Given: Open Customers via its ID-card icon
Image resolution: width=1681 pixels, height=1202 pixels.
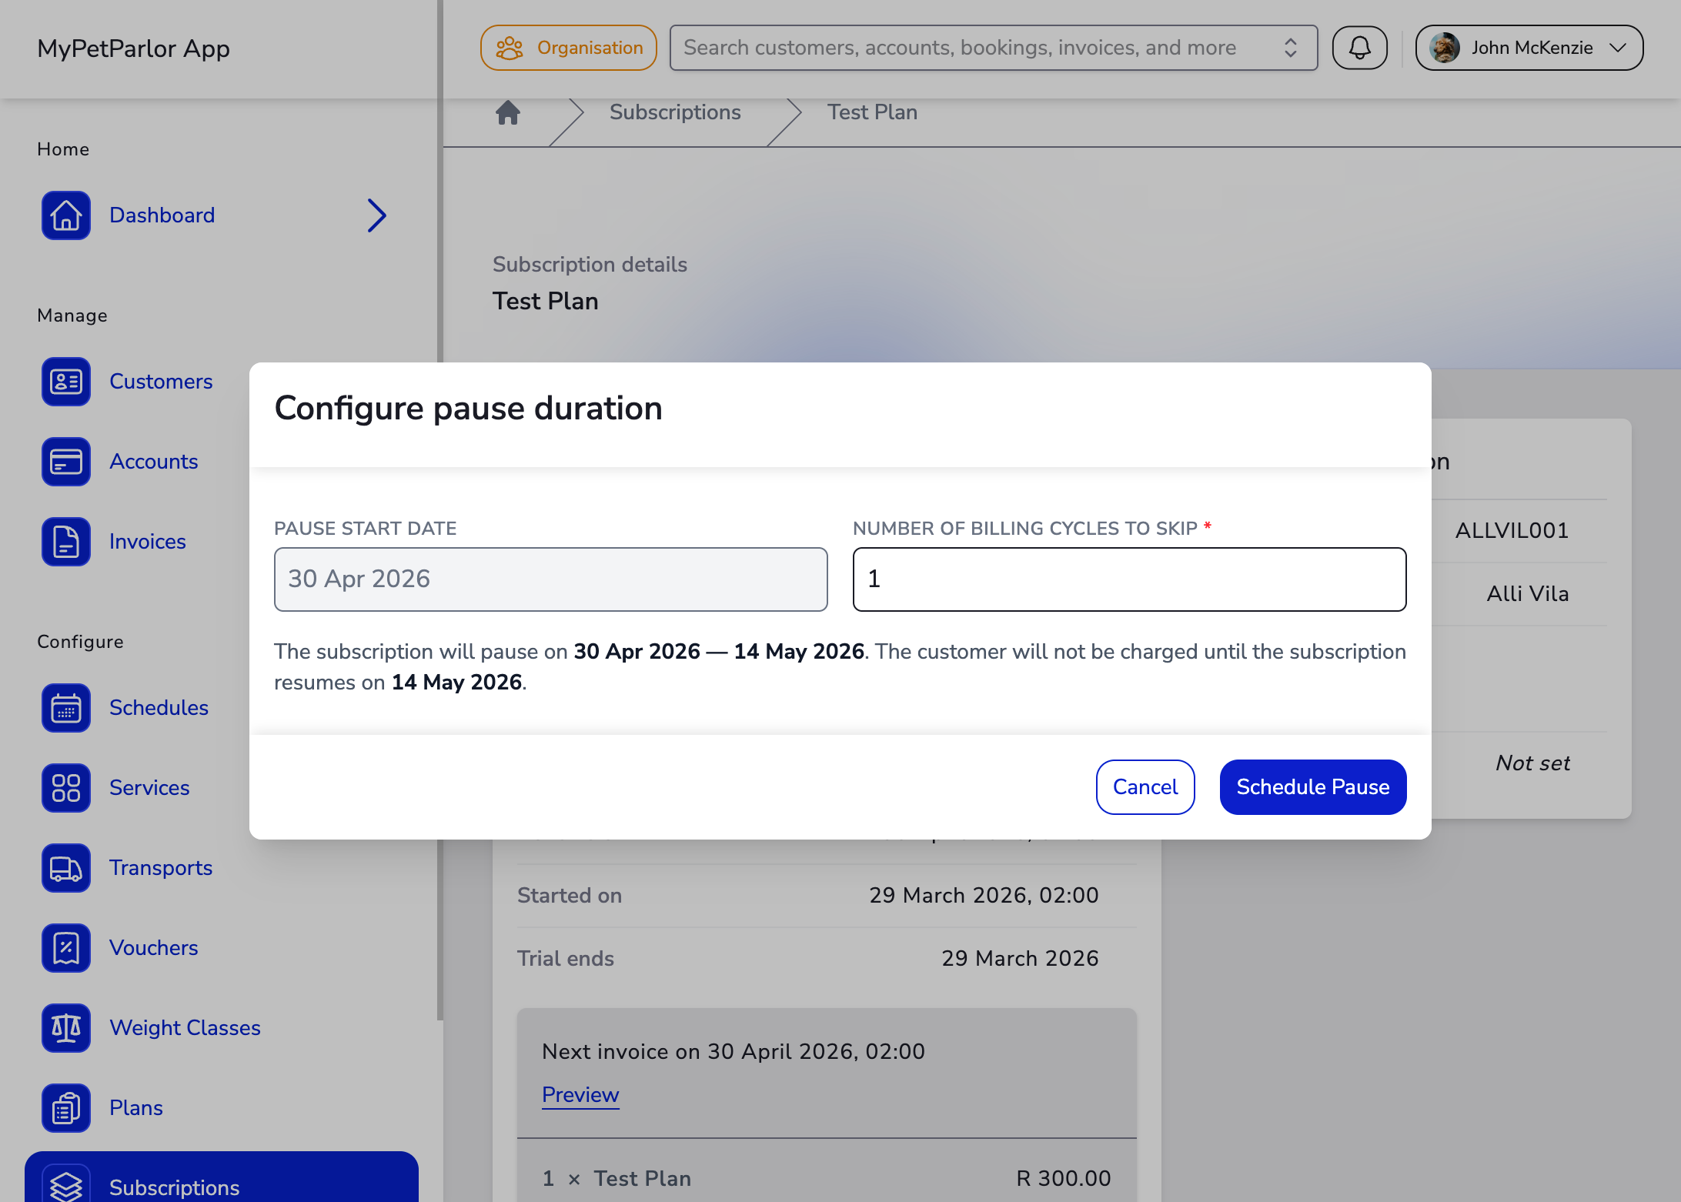Looking at the screenshot, I should [x=66, y=382].
